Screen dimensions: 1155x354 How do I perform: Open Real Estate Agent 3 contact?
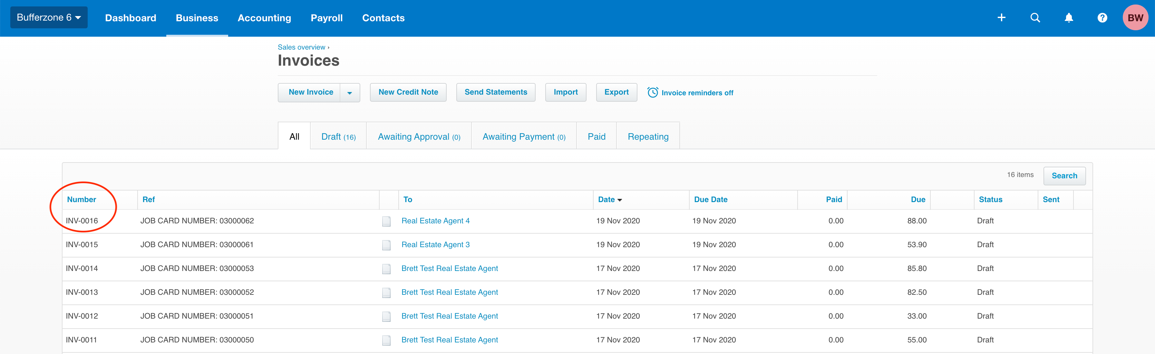435,244
